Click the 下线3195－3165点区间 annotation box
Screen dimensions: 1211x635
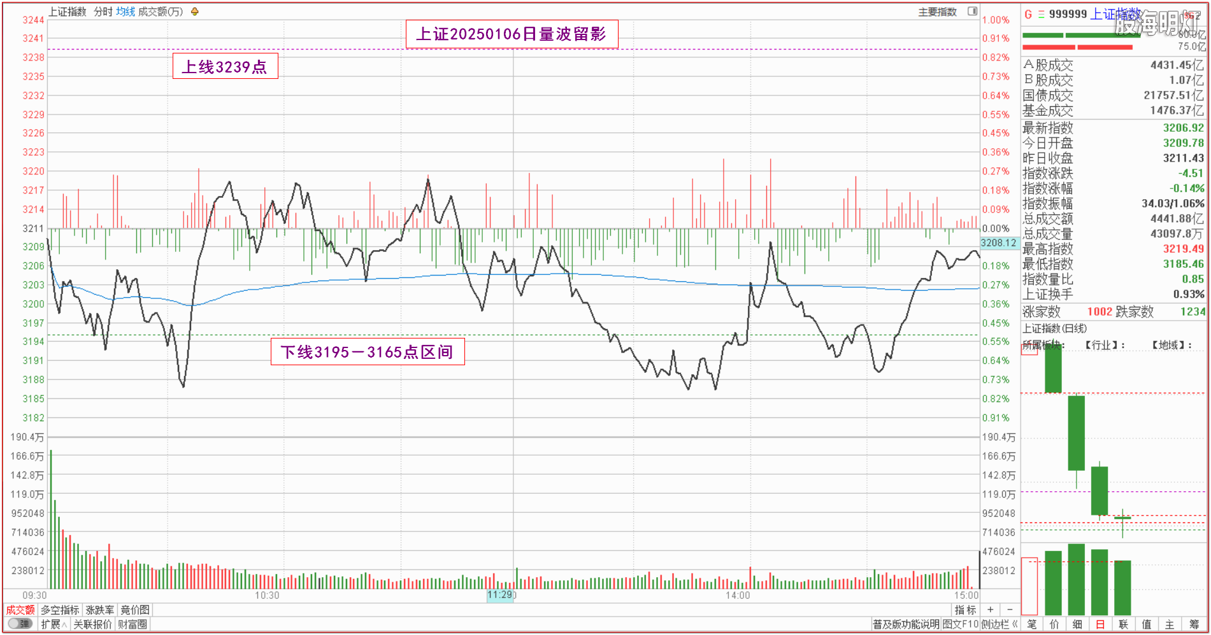(368, 352)
